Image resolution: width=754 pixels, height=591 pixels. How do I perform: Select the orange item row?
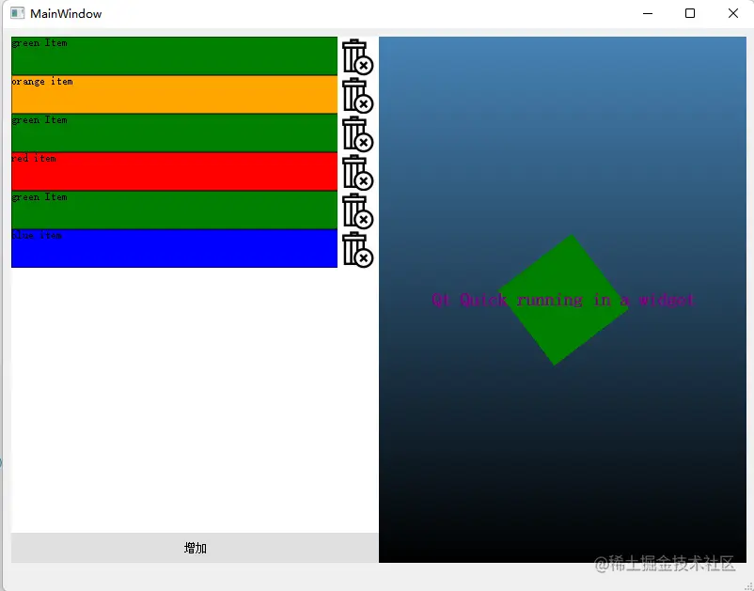[x=174, y=95]
